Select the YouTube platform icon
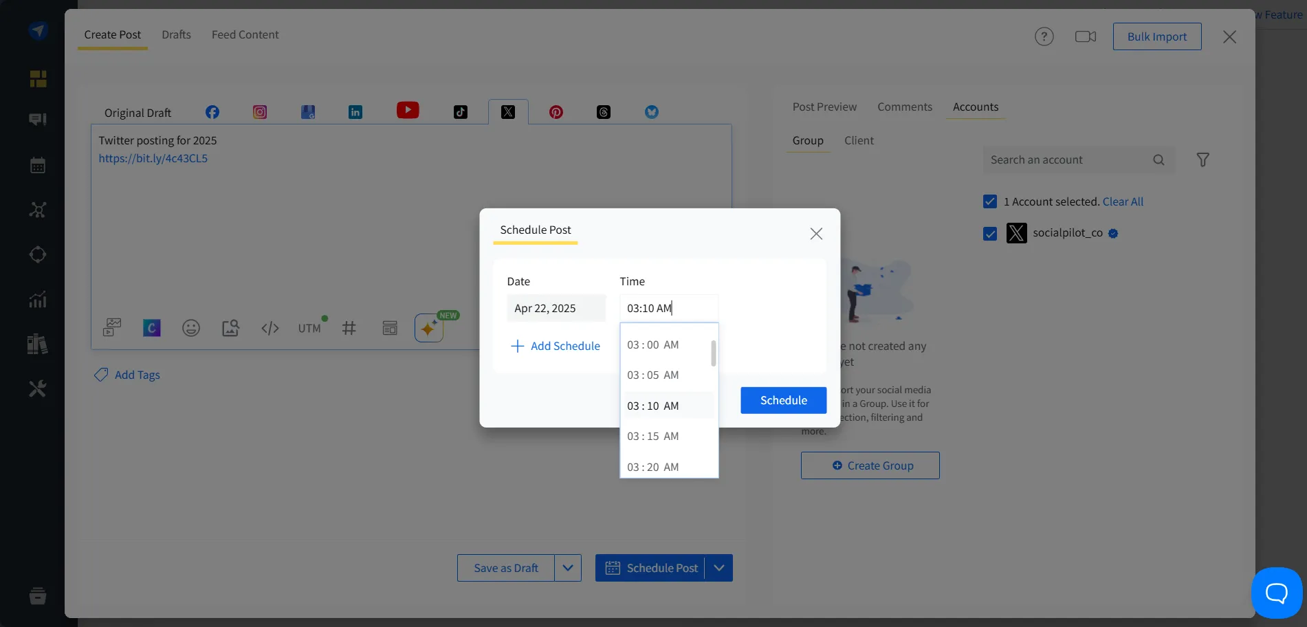1307x627 pixels. [407, 110]
